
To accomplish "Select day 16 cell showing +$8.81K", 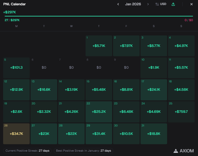I will click(126, 90).
